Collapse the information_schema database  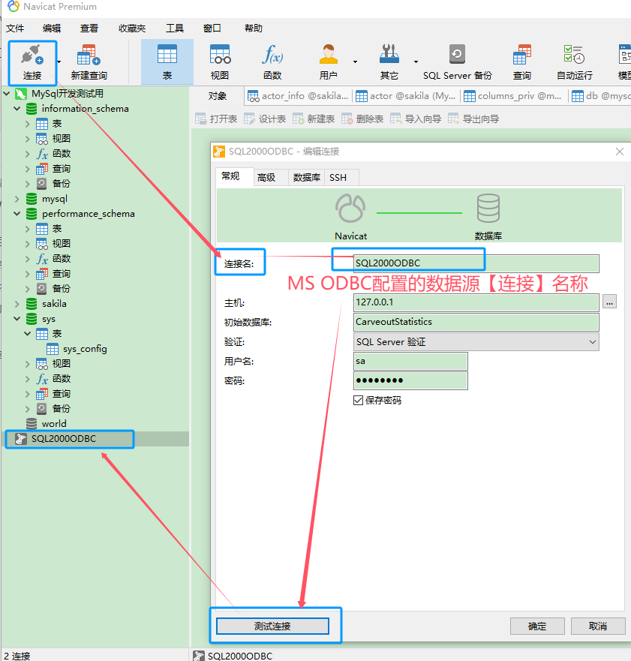click(17, 108)
